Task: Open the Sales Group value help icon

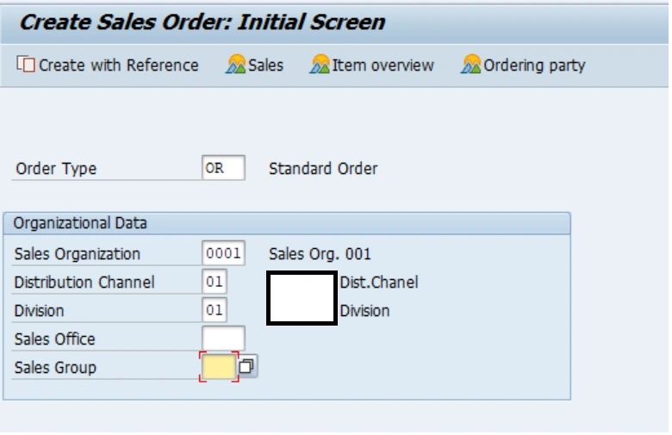Action: click(247, 366)
